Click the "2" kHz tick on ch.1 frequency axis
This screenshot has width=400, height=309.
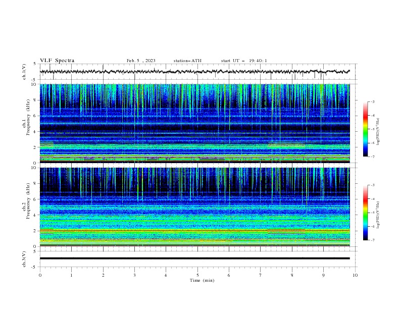35,147
